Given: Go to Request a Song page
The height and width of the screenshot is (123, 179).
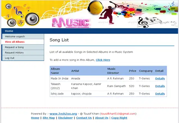Looking at the screenshot, I should pyautogui.click(x=23, y=47).
